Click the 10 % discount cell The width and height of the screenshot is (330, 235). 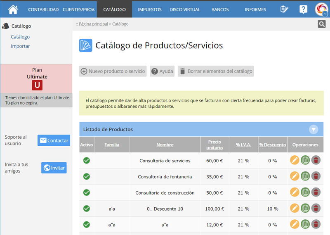tap(273, 209)
